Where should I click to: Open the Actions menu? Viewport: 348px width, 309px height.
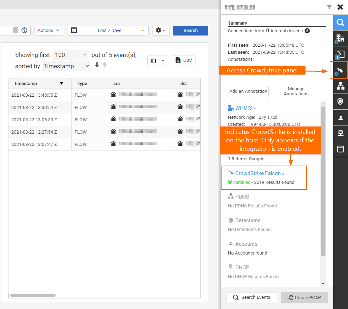pos(49,30)
